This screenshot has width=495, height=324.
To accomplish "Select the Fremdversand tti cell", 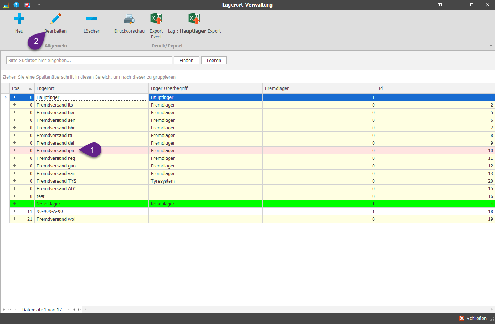I will click(x=91, y=135).
